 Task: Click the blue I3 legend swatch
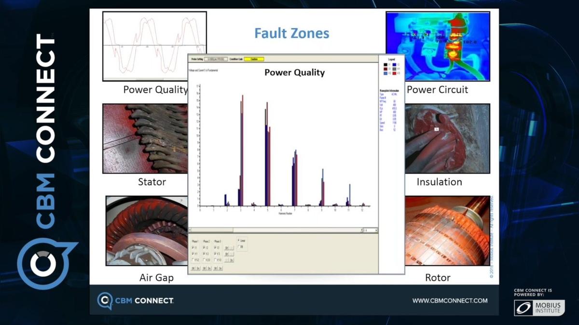(x=394, y=65)
